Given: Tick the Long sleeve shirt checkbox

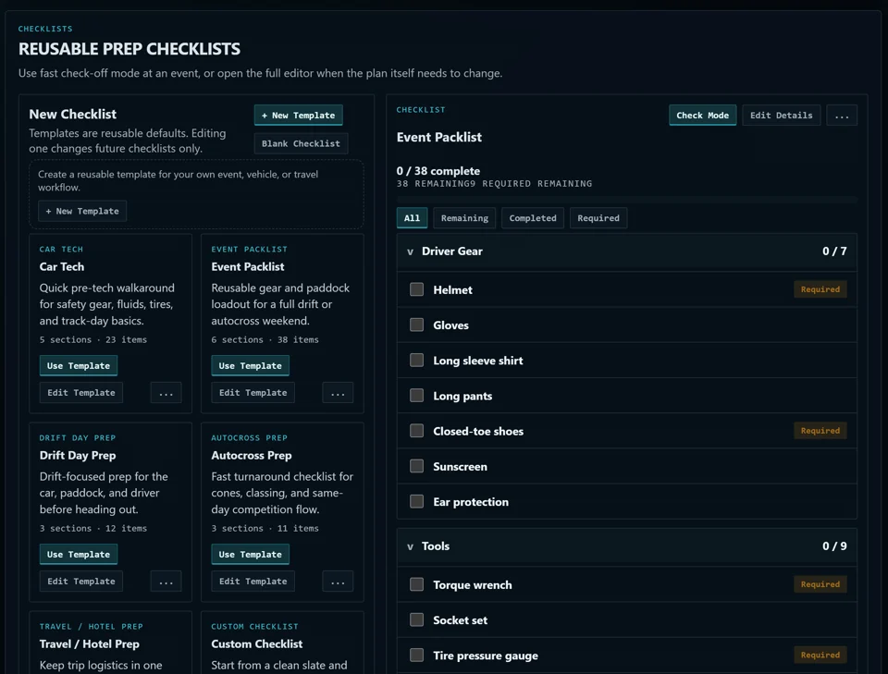Looking at the screenshot, I should (x=417, y=360).
